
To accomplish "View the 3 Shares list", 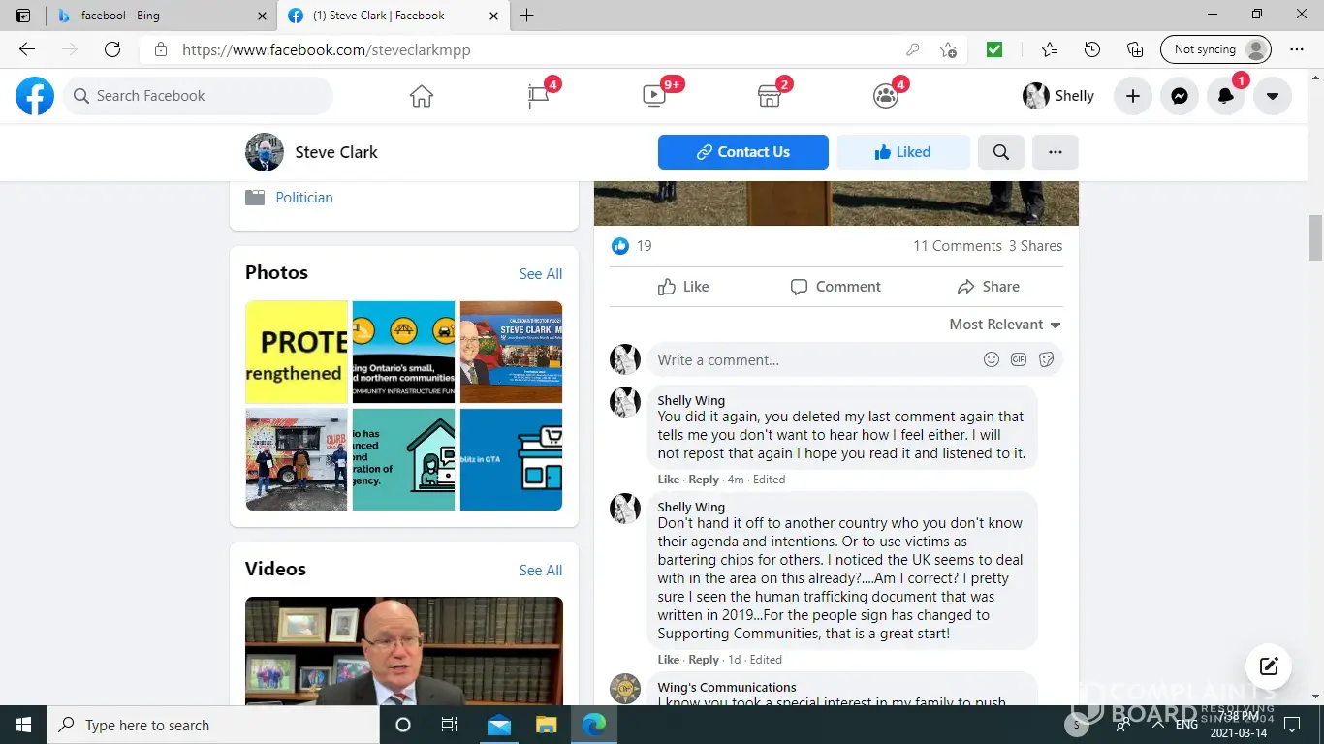I will [x=1035, y=246].
